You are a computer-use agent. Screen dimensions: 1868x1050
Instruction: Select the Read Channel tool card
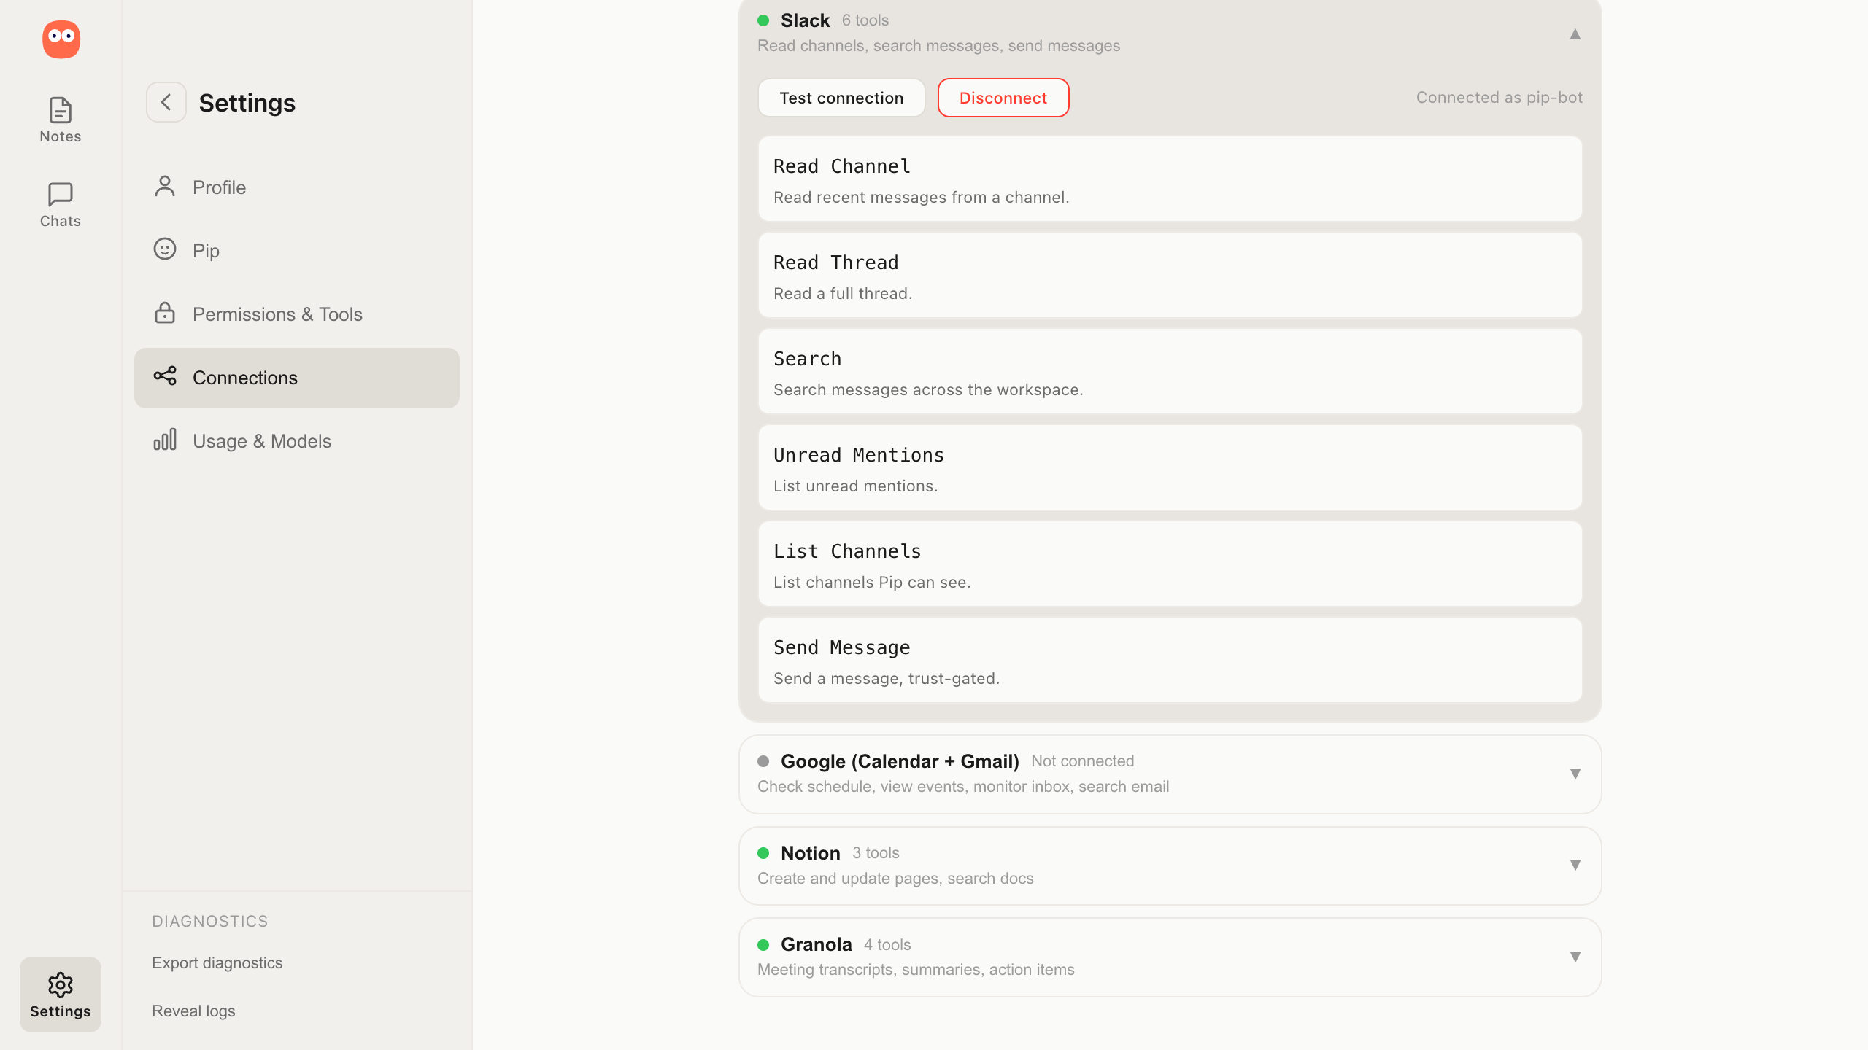pos(1170,179)
